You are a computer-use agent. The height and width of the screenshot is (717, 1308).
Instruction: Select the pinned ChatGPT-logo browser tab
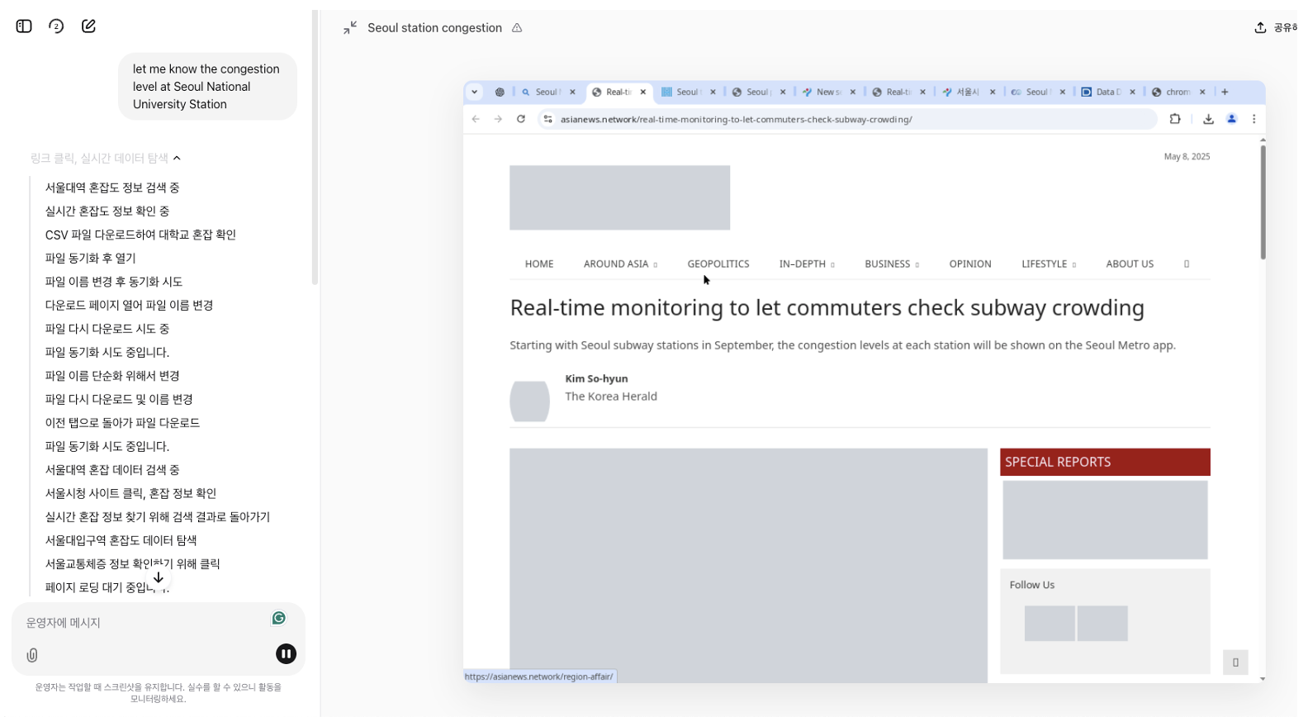pos(500,92)
